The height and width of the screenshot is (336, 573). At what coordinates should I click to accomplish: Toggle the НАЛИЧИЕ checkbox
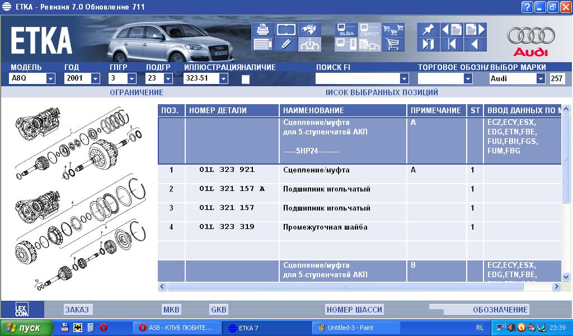(245, 79)
